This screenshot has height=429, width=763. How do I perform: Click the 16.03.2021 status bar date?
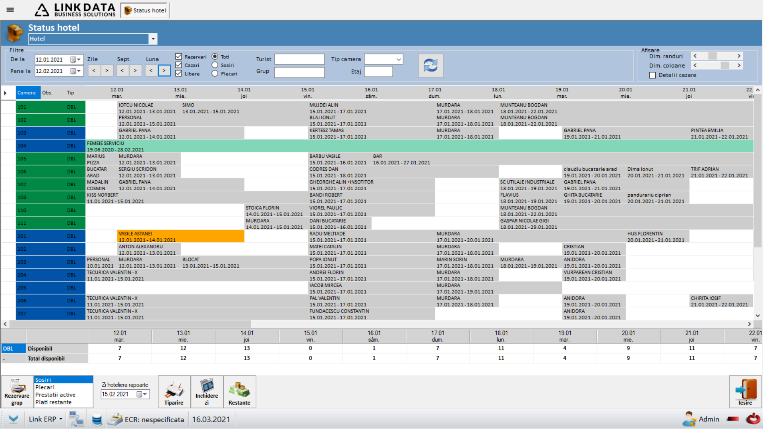coord(211,419)
